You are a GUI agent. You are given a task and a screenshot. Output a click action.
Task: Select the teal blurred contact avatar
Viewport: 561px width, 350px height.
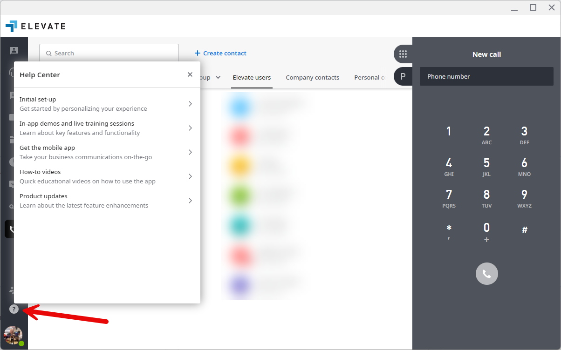(241, 225)
